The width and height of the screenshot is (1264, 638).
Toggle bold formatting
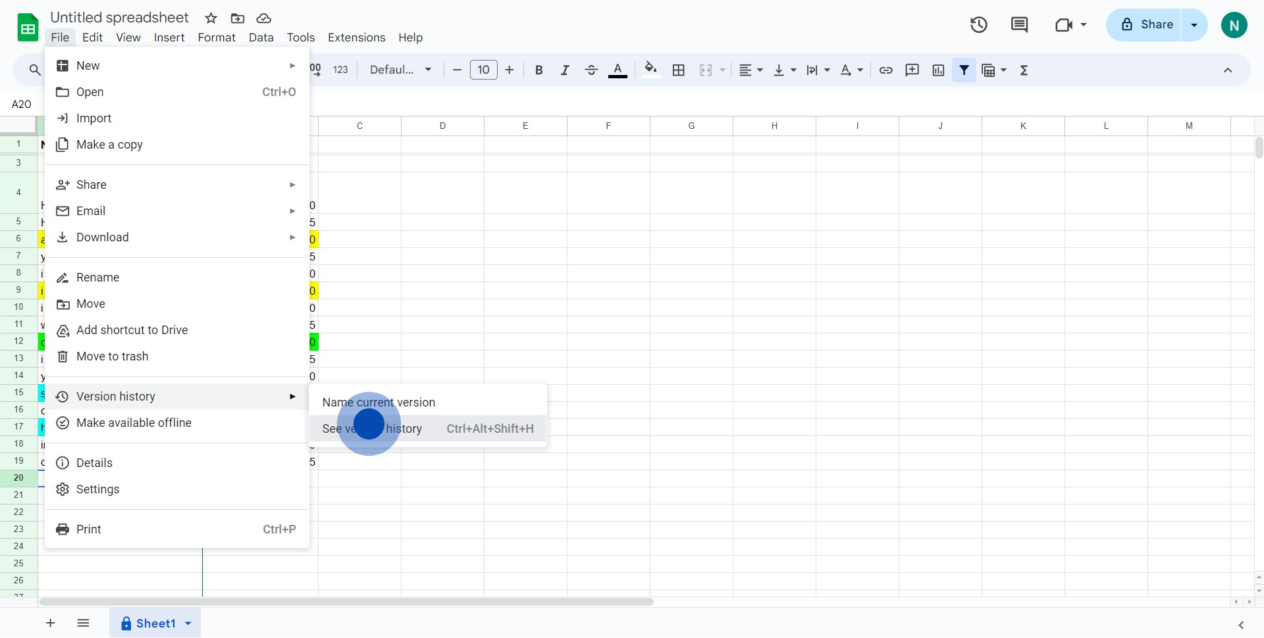click(539, 70)
